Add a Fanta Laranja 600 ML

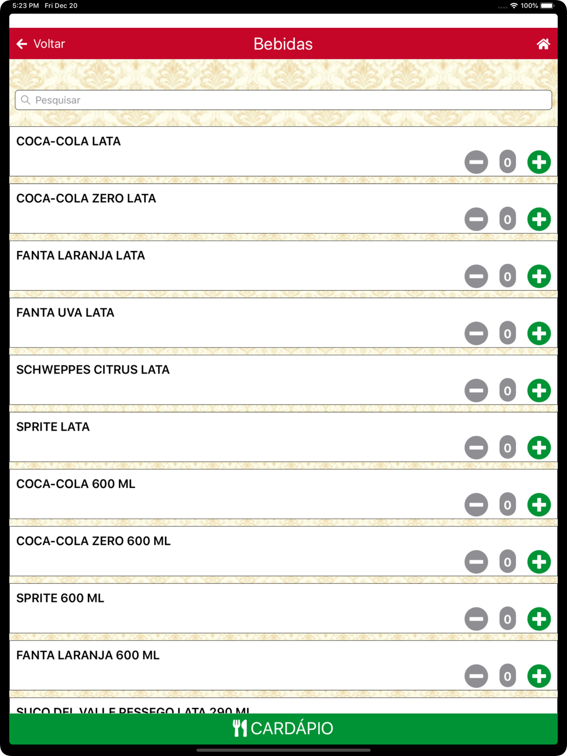[539, 676]
